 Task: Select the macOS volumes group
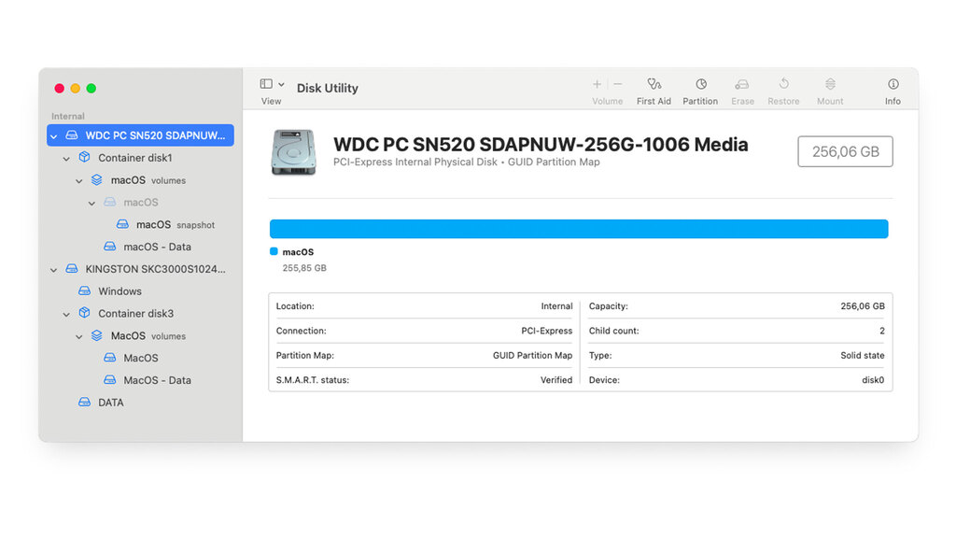click(140, 180)
